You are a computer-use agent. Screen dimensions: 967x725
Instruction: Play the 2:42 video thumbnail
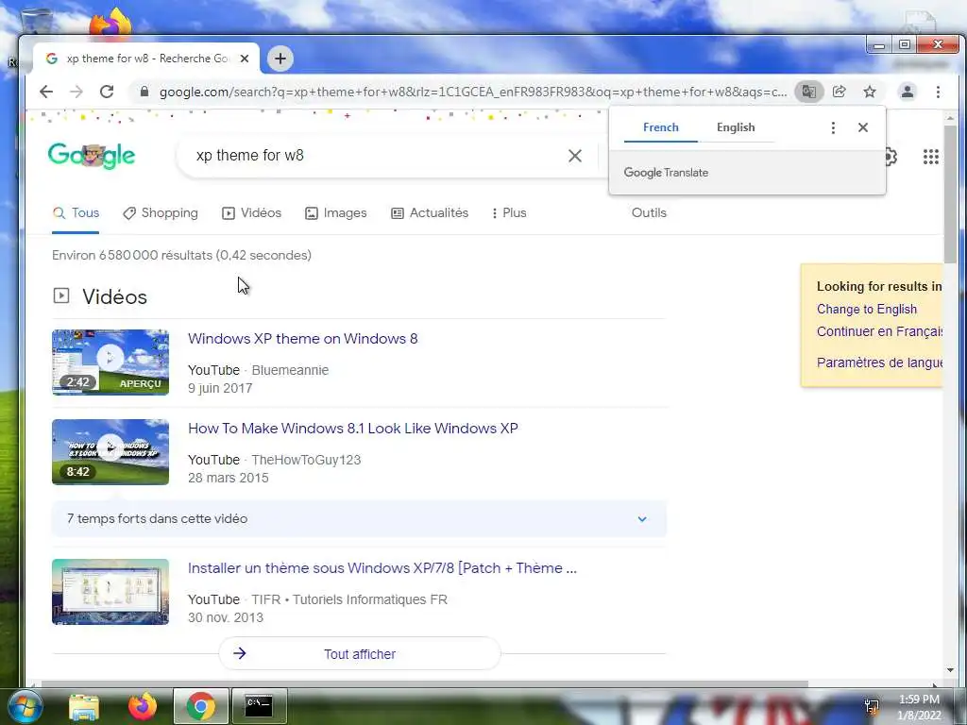tap(110, 362)
